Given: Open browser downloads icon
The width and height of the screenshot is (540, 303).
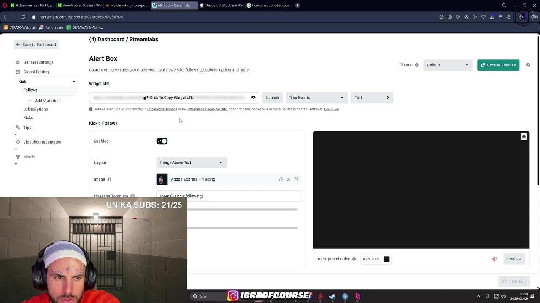Looking at the screenshot, I should (x=492, y=17).
